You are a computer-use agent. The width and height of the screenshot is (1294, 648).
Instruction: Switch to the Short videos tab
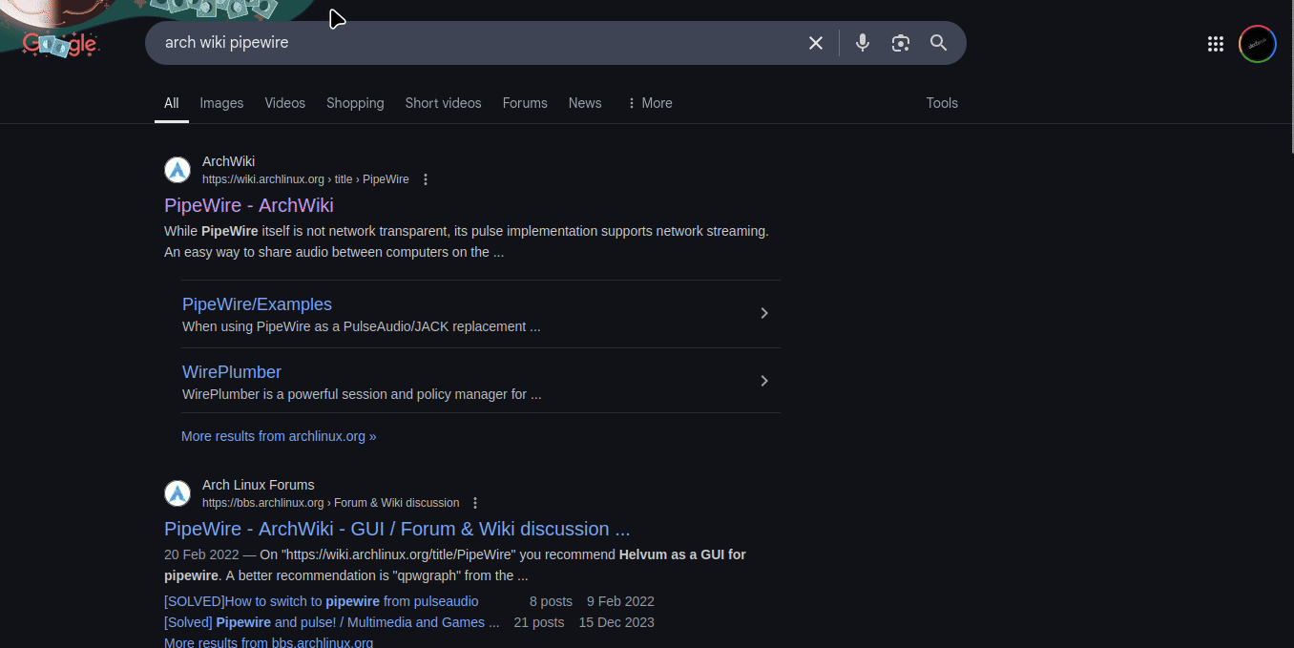[x=443, y=103]
